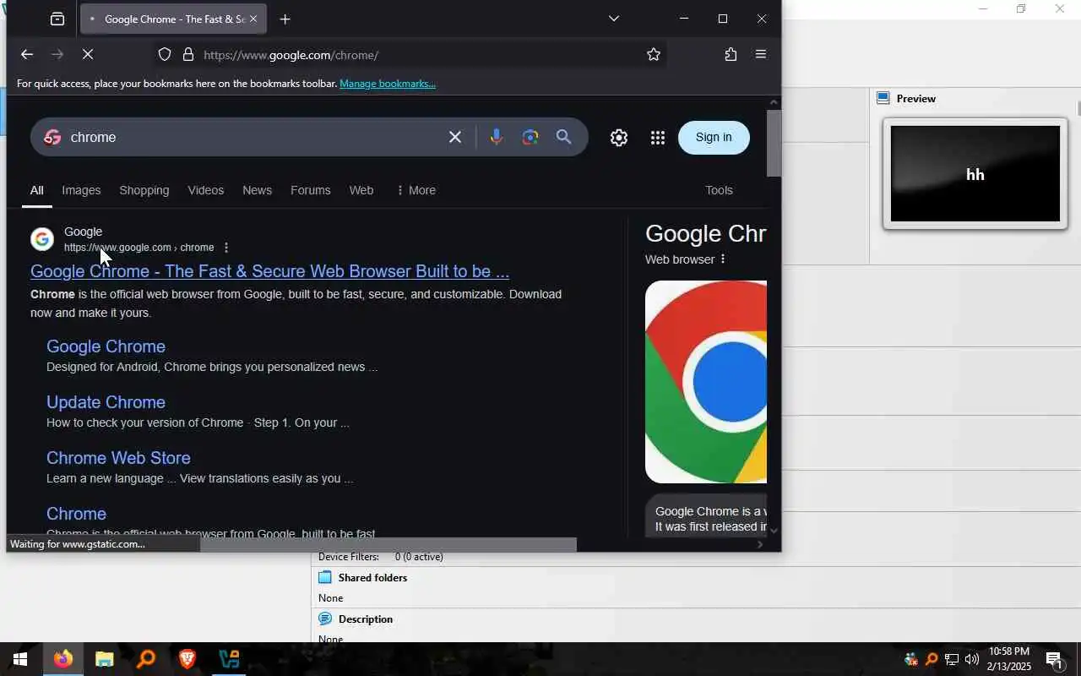
Task: Click the VirtualBox taskbar icon
Action: (229, 659)
